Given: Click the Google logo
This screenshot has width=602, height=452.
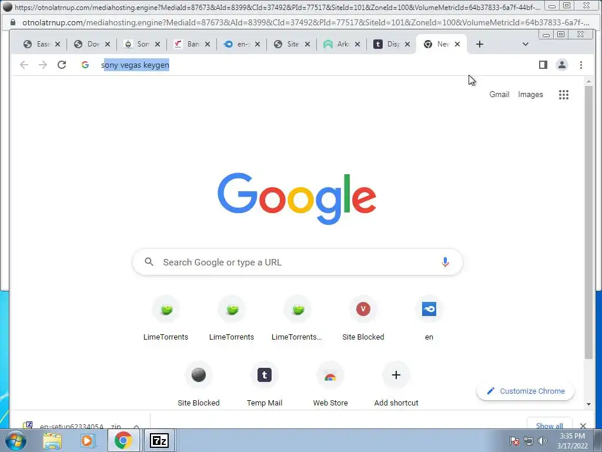Looking at the screenshot, I should click(x=297, y=199).
